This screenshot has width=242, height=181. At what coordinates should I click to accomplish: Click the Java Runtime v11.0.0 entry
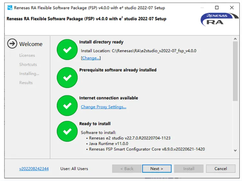point(108,144)
